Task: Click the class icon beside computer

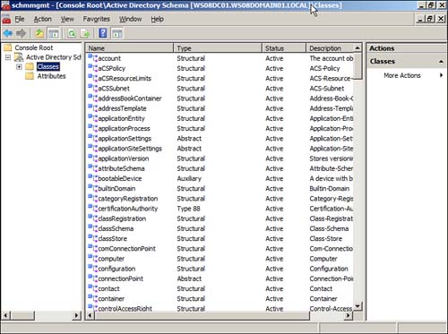Action: point(92,258)
